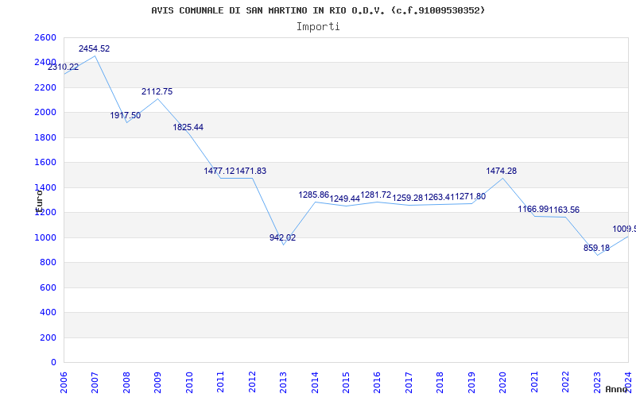Click the y-axis tick 200
The width and height of the screenshot is (636, 397).
(48, 337)
